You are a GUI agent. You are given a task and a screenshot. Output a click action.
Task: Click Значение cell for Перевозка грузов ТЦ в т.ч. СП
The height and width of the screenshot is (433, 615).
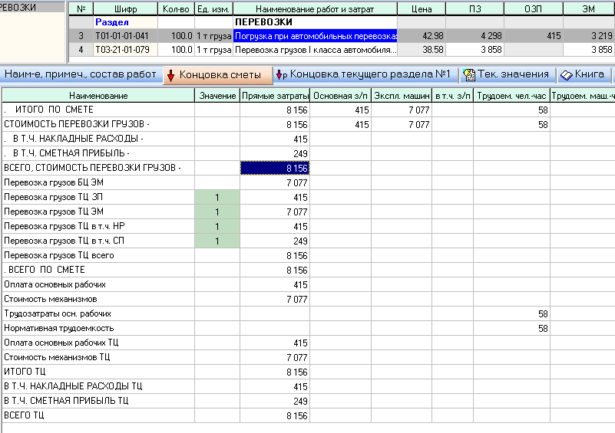(x=217, y=241)
